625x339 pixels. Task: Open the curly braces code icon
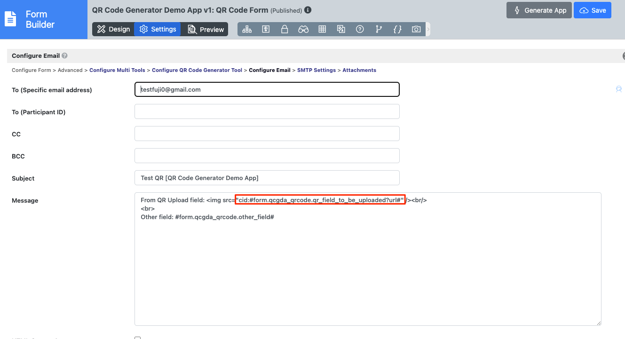click(397, 29)
